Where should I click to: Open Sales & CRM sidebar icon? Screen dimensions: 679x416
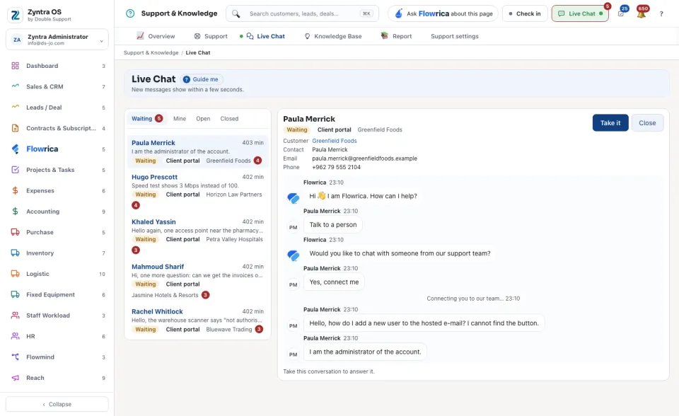point(15,86)
